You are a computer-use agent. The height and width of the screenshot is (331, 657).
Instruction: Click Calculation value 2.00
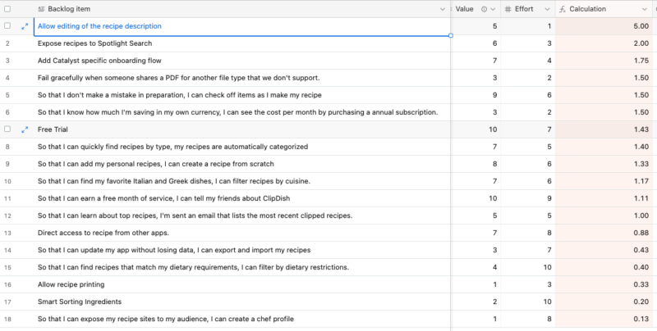click(x=604, y=43)
